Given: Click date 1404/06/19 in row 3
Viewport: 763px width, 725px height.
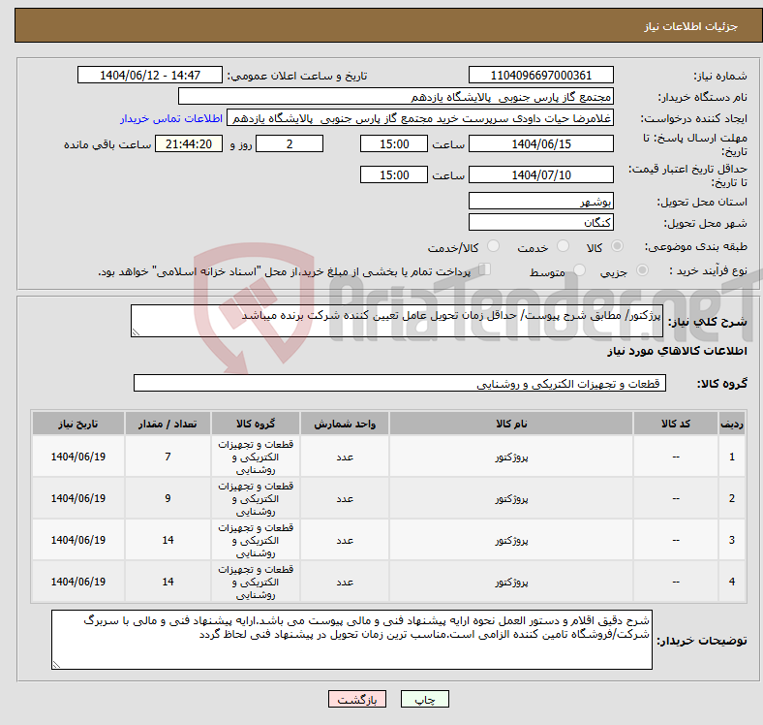Looking at the screenshot, I should (78, 540).
